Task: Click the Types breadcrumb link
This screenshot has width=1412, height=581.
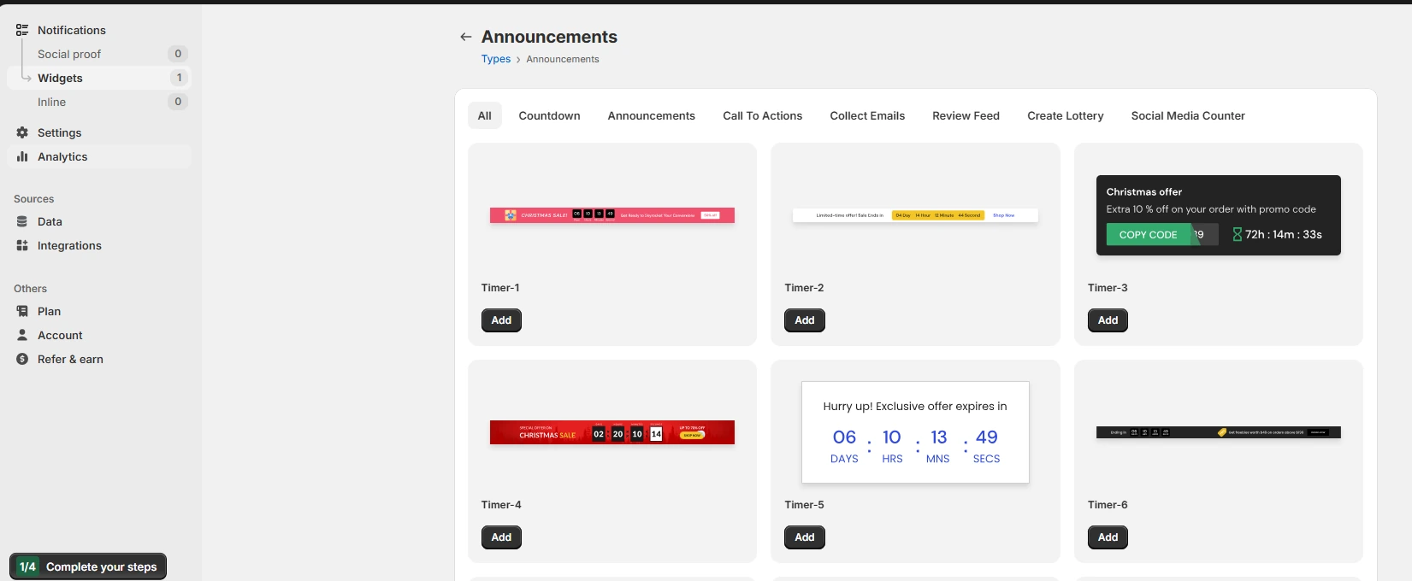Action: point(496,59)
